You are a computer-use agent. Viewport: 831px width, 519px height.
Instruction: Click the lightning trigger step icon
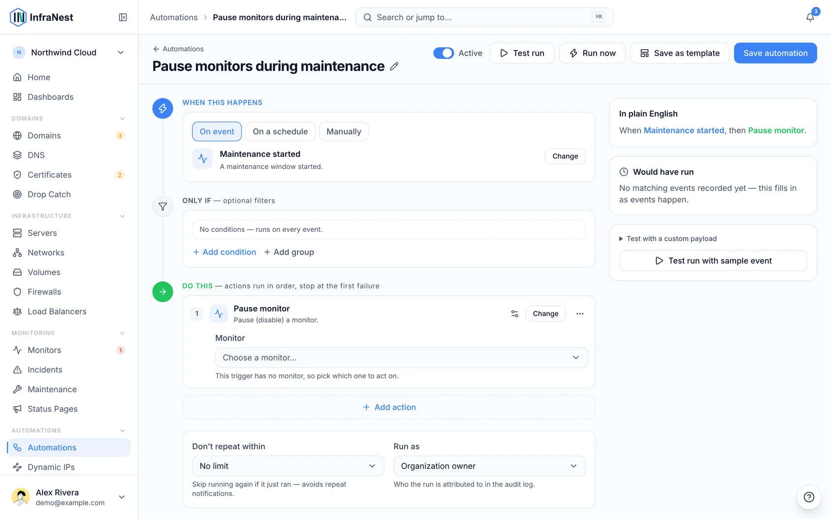[162, 108]
